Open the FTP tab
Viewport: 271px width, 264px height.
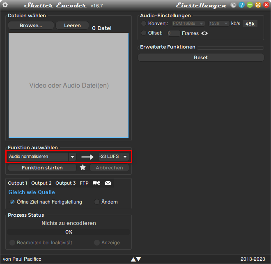84,183
